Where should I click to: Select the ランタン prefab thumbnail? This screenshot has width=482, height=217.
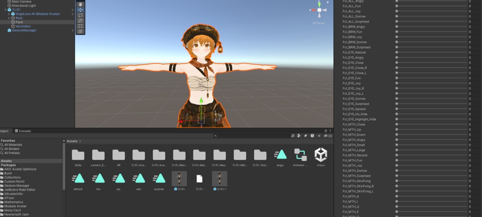(x=179, y=178)
